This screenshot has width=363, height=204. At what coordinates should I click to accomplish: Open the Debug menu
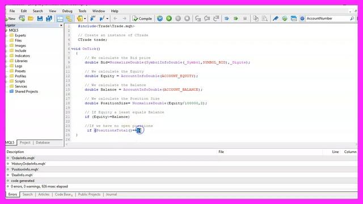tap(67, 11)
